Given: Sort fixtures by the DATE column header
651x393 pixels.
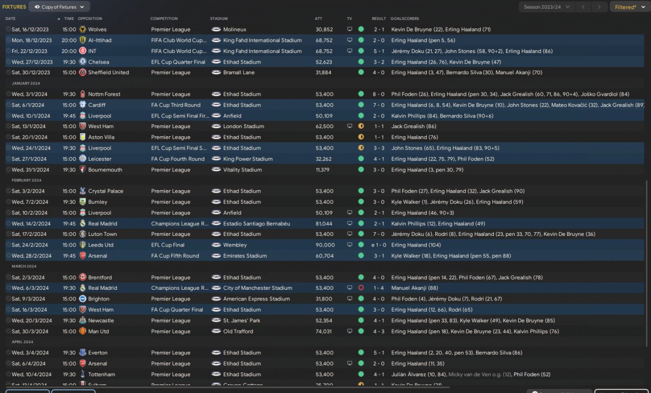Looking at the screenshot, I should pos(11,19).
